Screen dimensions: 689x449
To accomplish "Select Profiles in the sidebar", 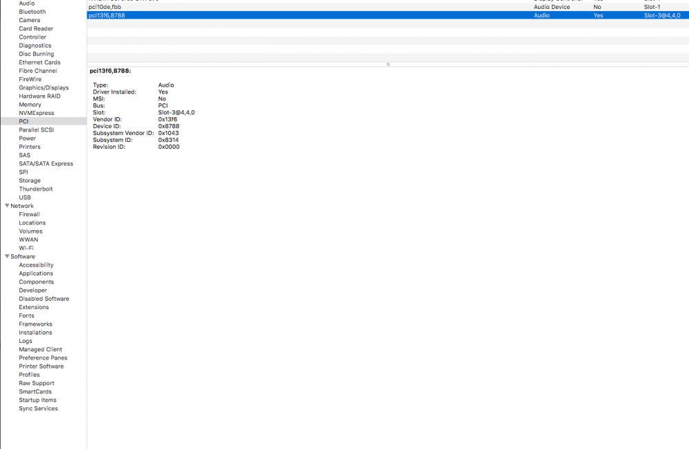I will click(x=30, y=375).
